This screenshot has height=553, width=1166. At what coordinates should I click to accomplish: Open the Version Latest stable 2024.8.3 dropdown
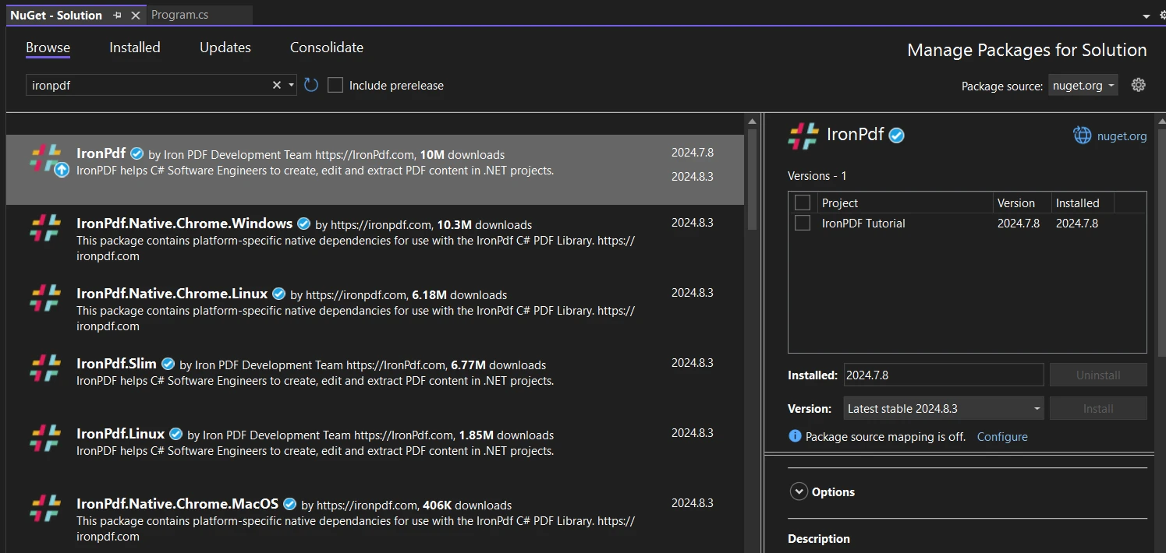pyautogui.click(x=944, y=408)
